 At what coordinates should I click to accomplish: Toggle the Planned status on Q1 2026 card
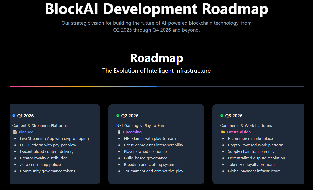click(26, 132)
